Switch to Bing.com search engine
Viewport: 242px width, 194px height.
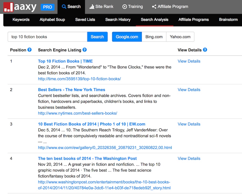[154, 37]
